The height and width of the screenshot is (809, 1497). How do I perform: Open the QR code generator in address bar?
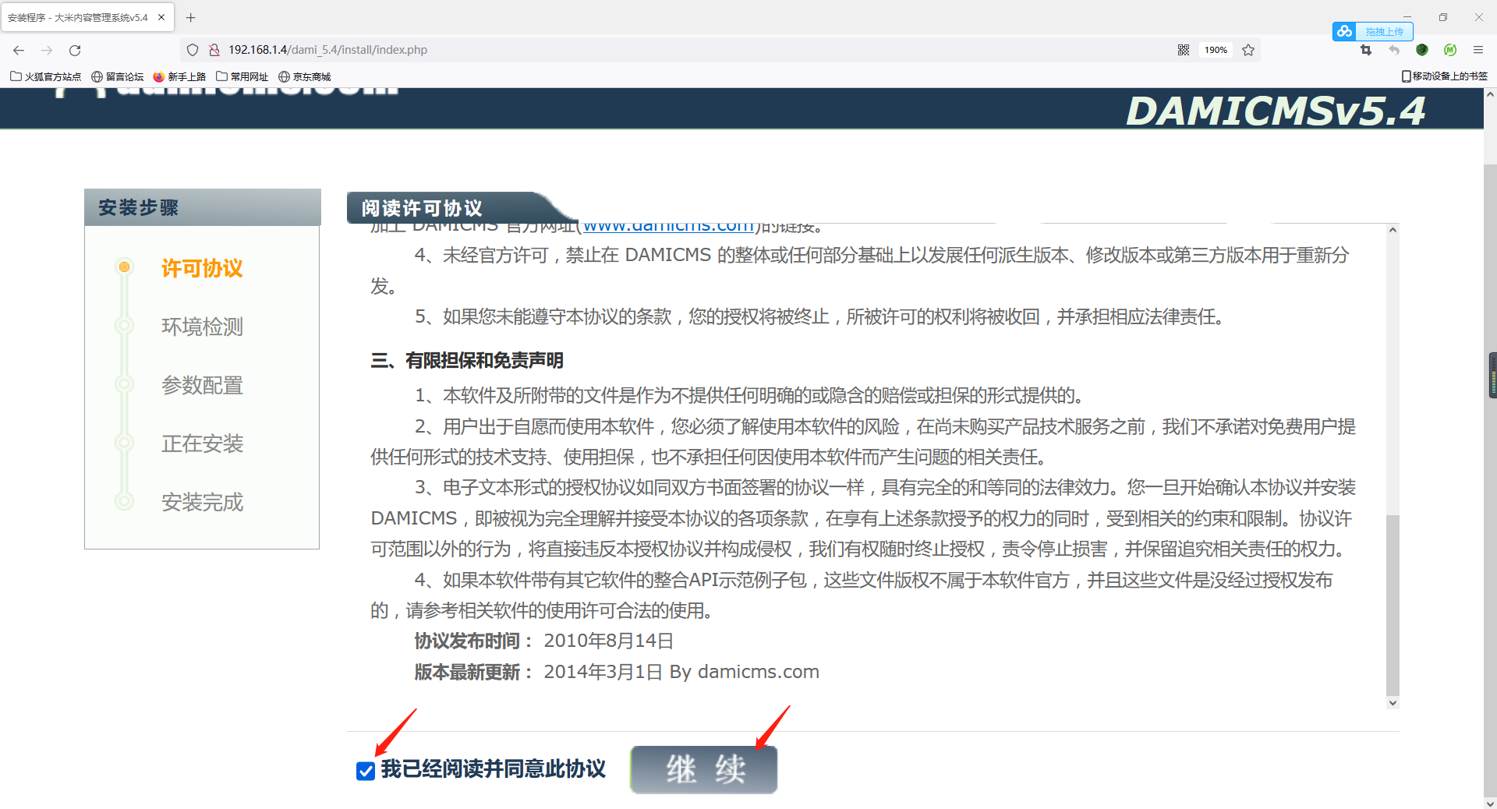pyautogui.click(x=1183, y=49)
